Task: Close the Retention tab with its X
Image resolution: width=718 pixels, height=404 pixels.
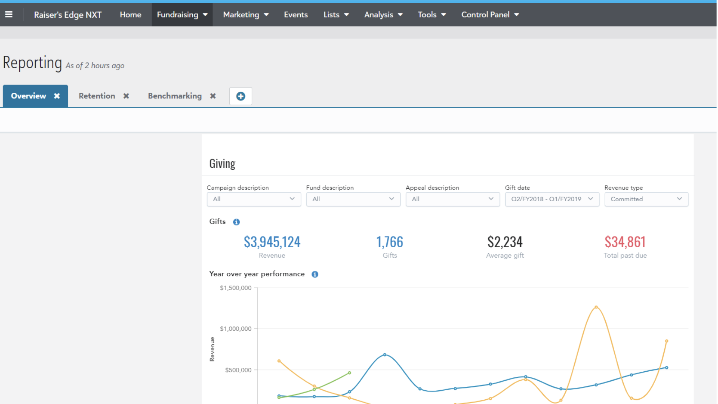Action: [x=126, y=96]
